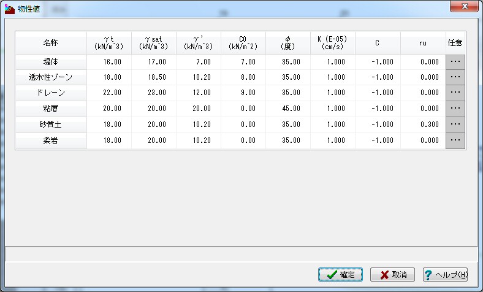Edit C0 value 8.00 for 透水性ゾーン
Screen dimensions: 483x292
(x=243, y=77)
